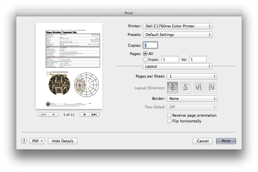Go to first page of preview

click(x=43, y=114)
